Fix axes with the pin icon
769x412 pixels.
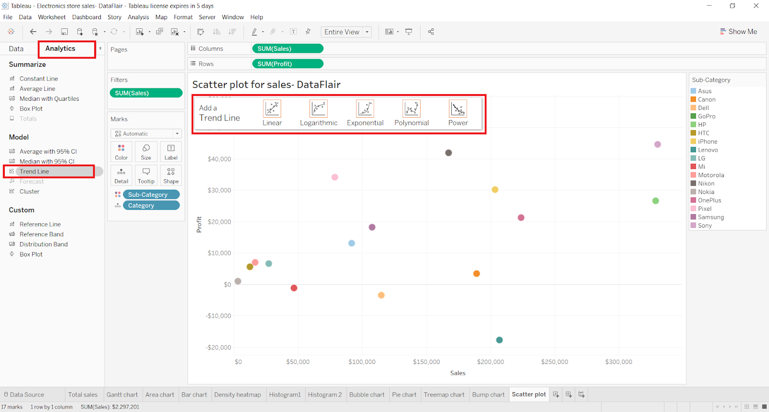point(308,32)
